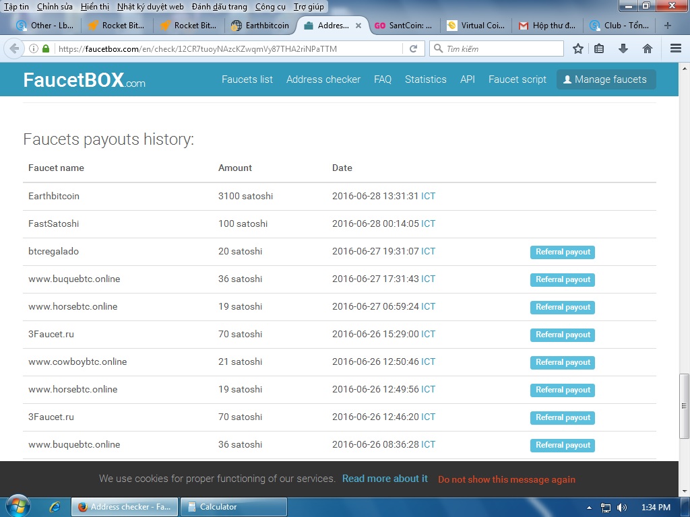Reload the page with the refresh icon

pos(413,48)
